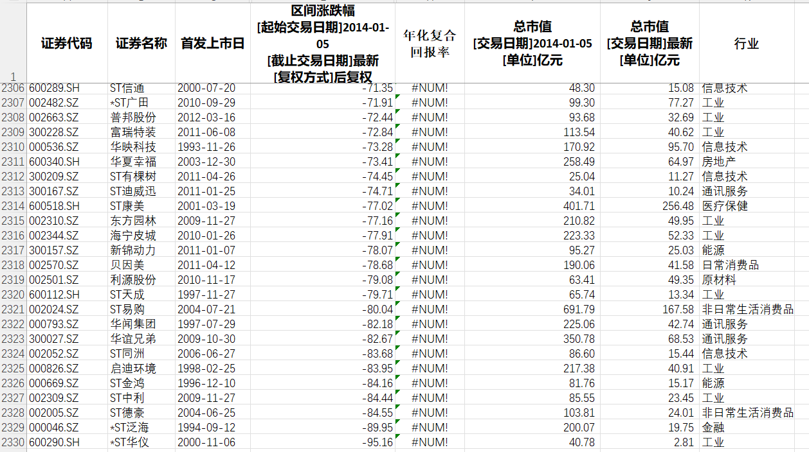
Task: Select row header 2314
Action: point(13,206)
